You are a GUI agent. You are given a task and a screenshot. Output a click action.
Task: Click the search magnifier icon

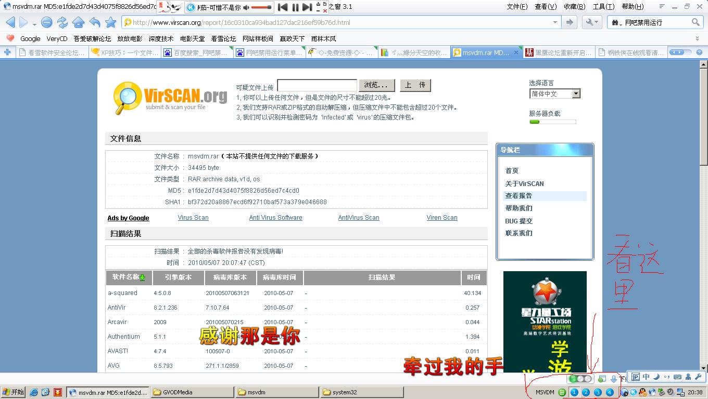click(x=696, y=22)
